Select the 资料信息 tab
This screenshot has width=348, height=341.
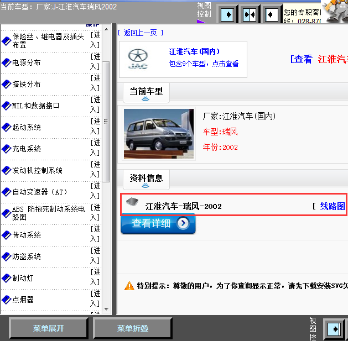coord(146,180)
